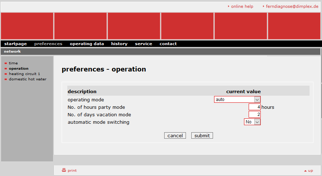322x176 pixels.
Task: Click the 'preferences - operation' heading
Action: [104, 69]
